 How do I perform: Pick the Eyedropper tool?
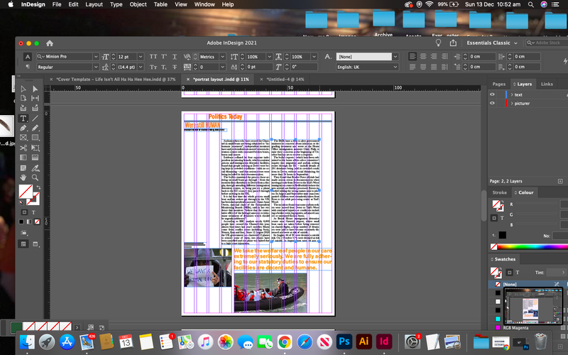coord(35,168)
